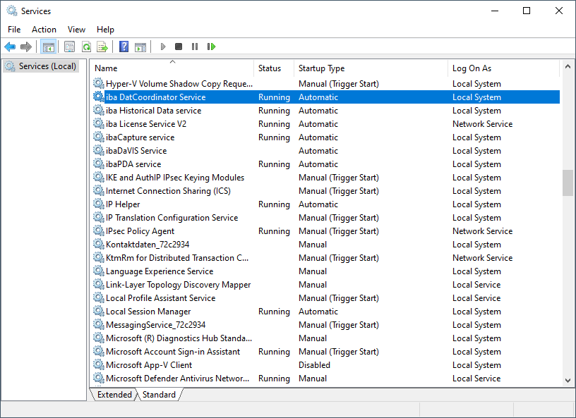Switch to the Extended tab
This screenshot has width=576, height=418.
coord(114,395)
